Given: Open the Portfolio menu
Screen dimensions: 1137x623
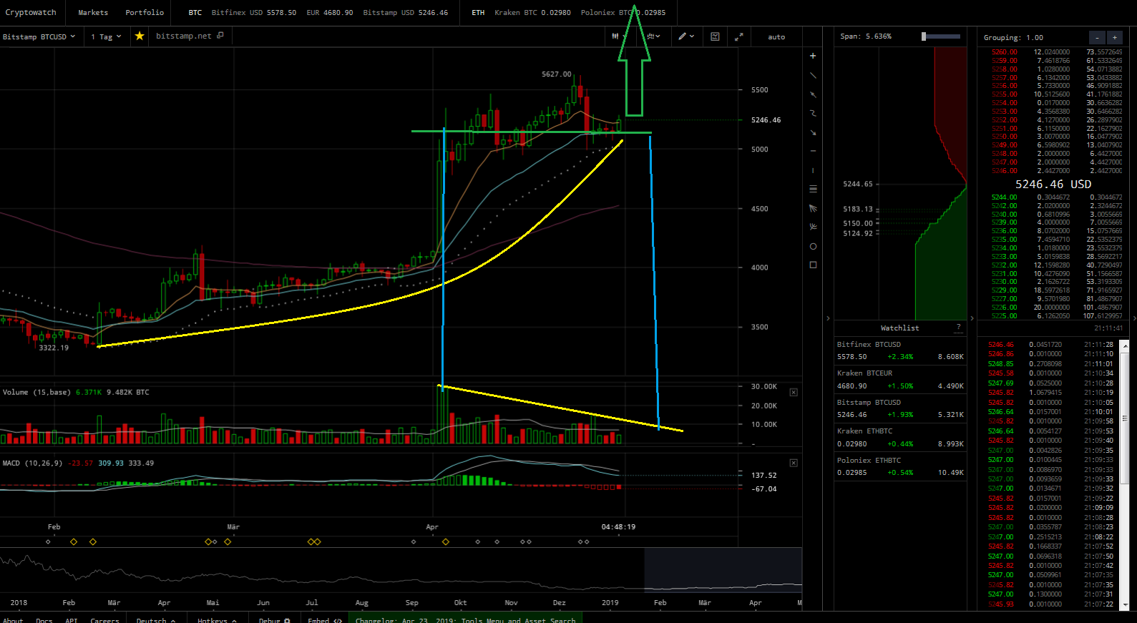Looking at the screenshot, I should tap(145, 13).
